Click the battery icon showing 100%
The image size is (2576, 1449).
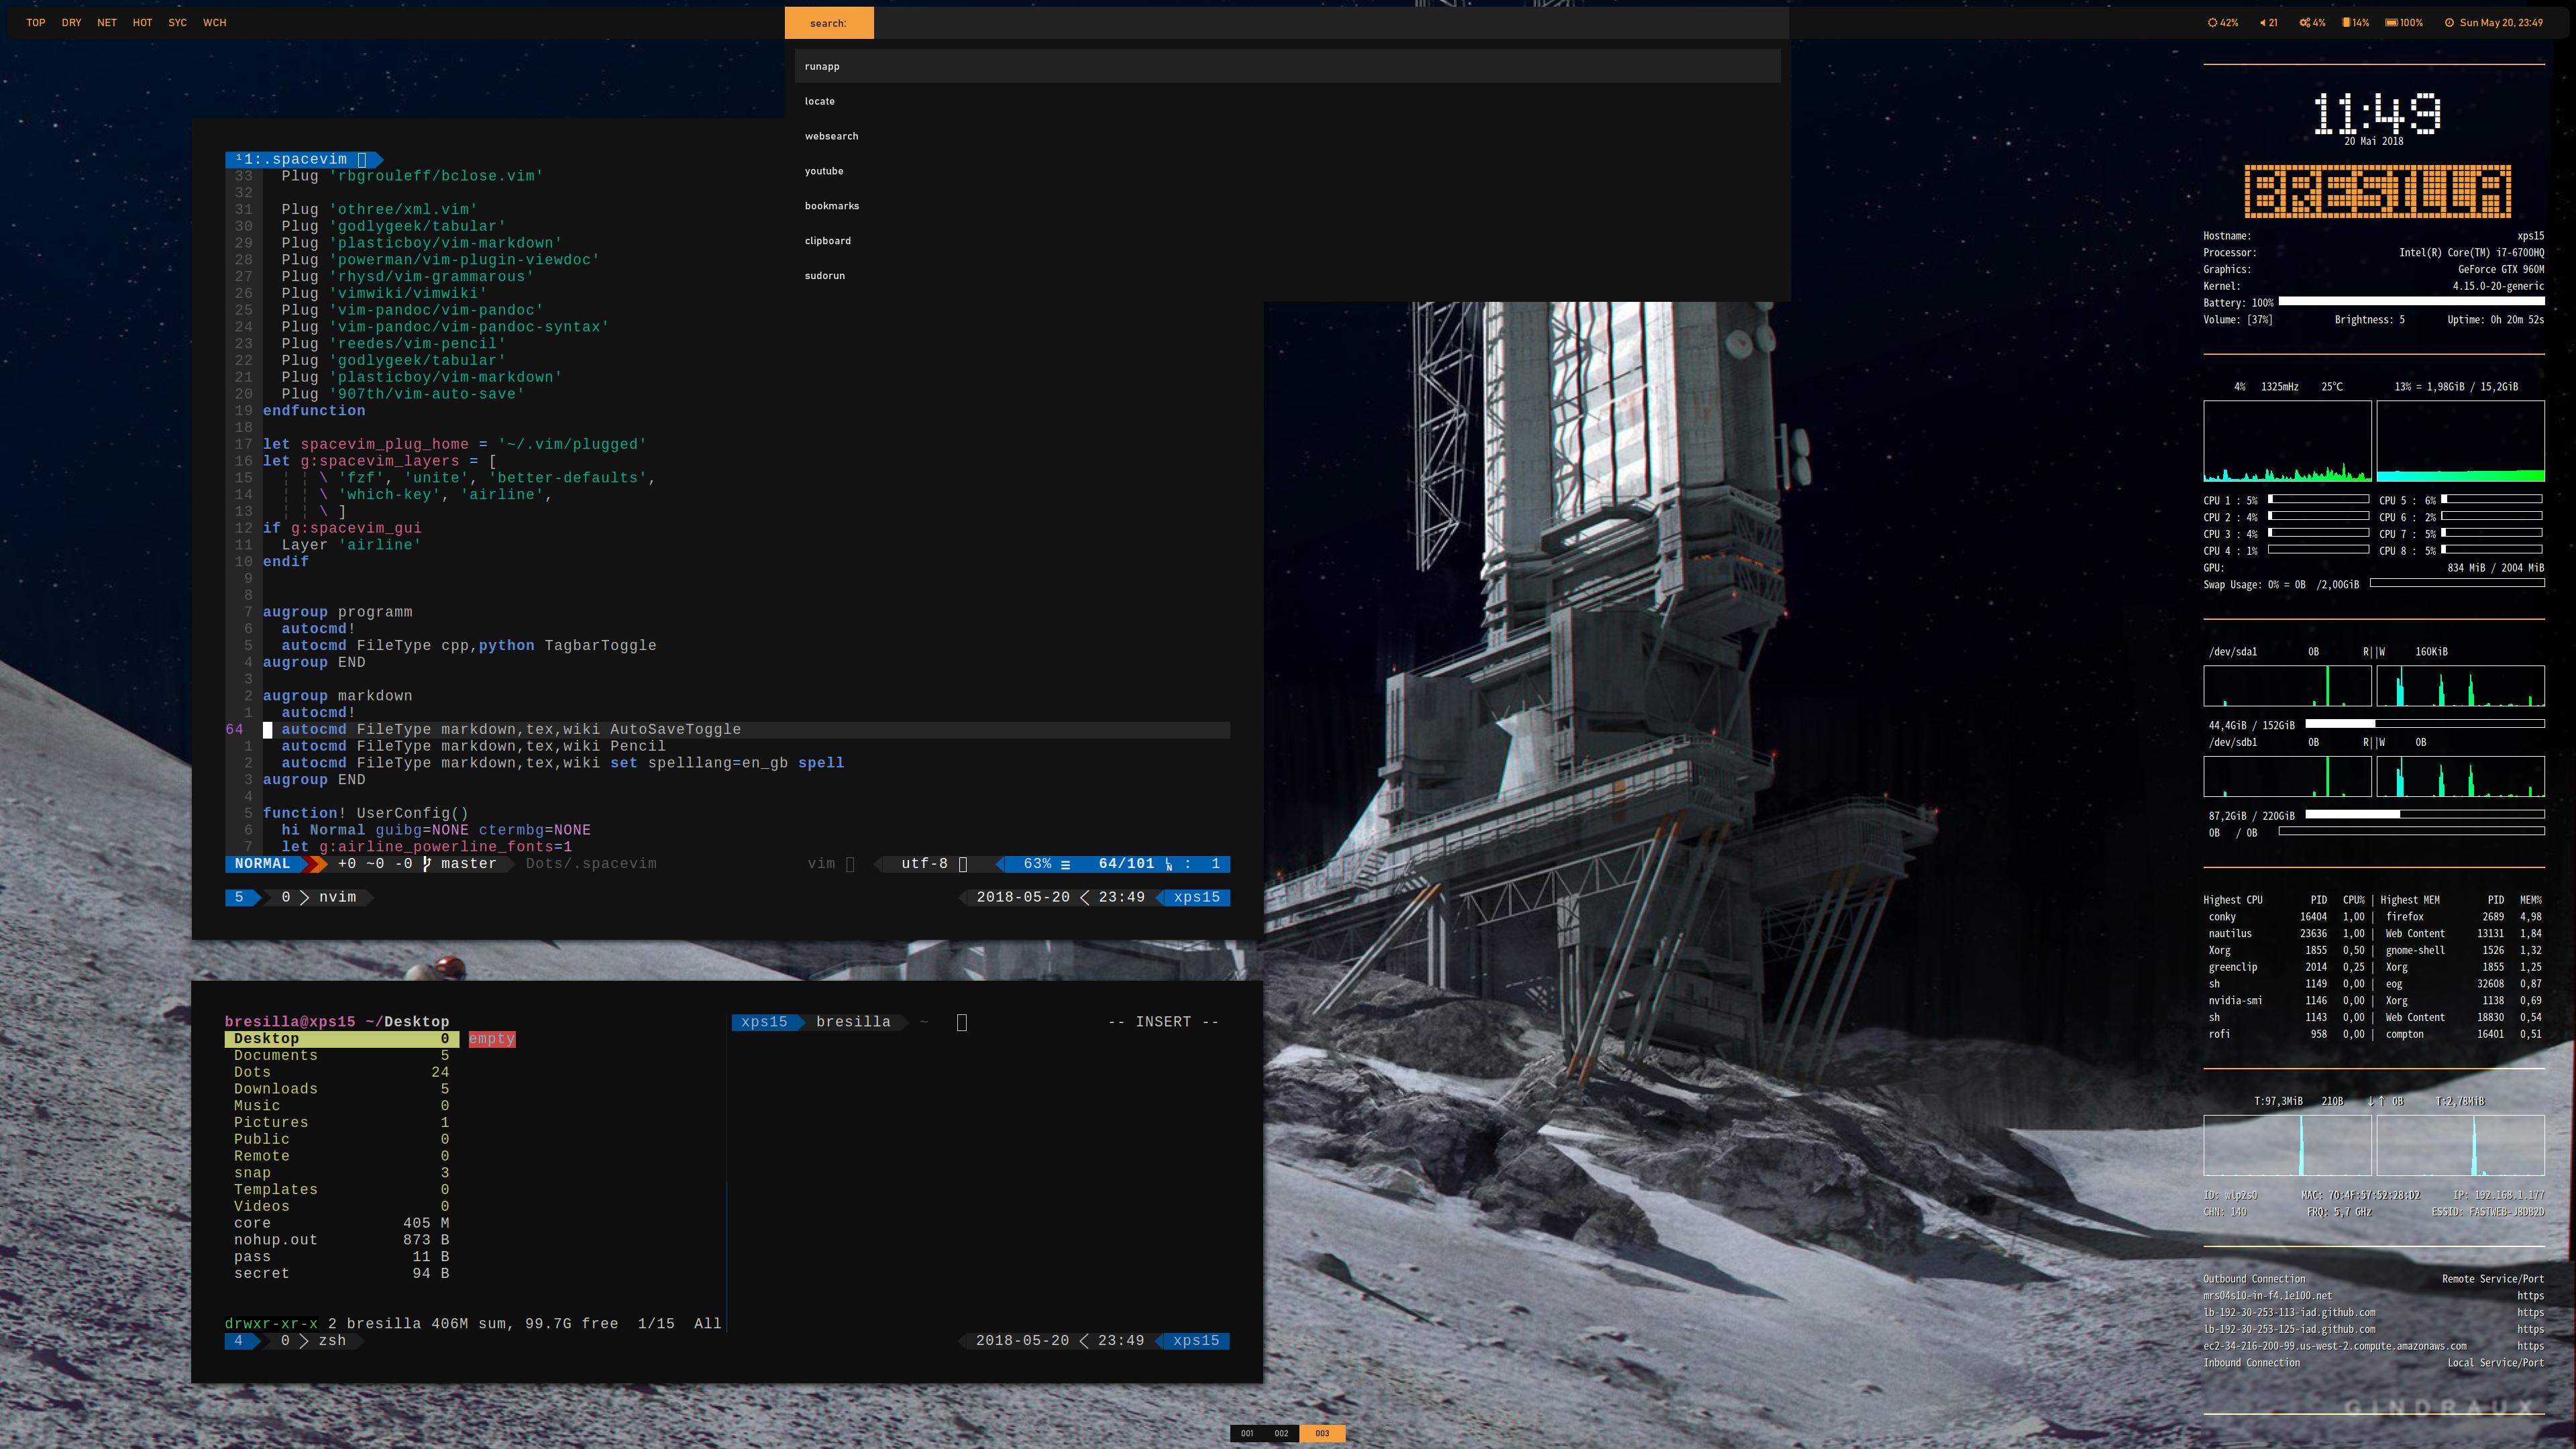[2390, 23]
